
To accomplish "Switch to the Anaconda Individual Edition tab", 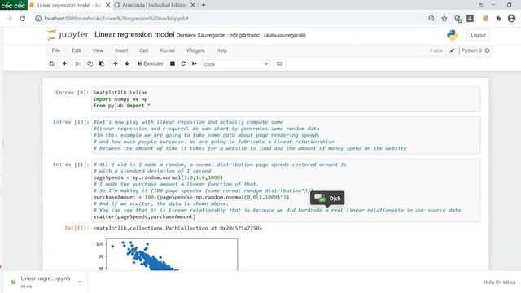I will (x=155, y=5).
